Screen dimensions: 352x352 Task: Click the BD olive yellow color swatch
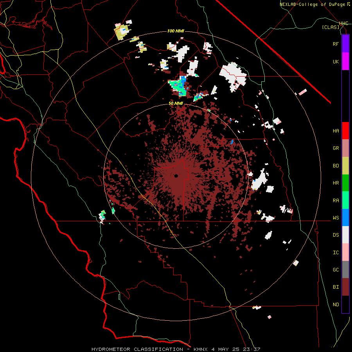click(345, 166)
